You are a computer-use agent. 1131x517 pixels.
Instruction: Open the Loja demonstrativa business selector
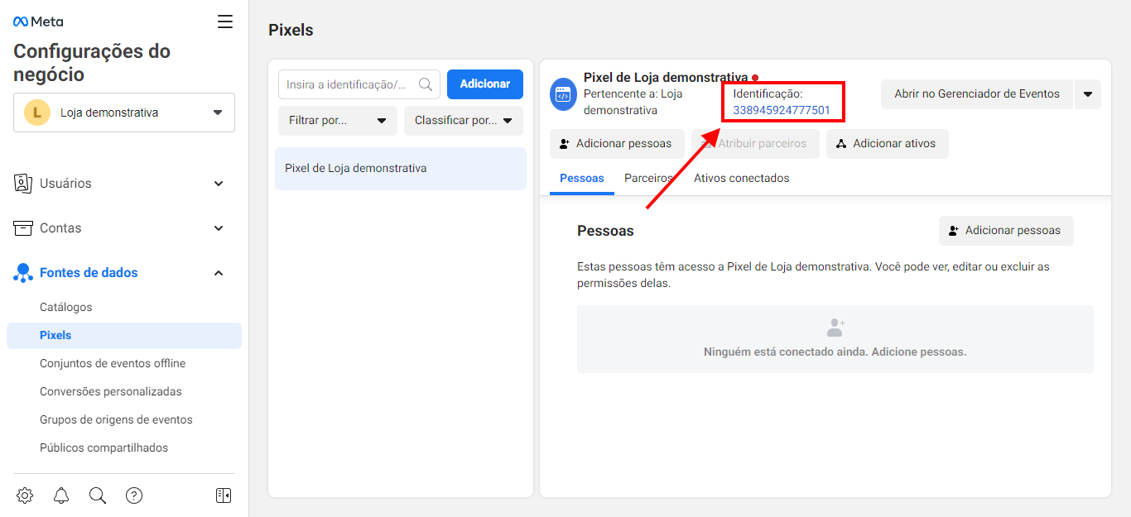coord(124,112)
